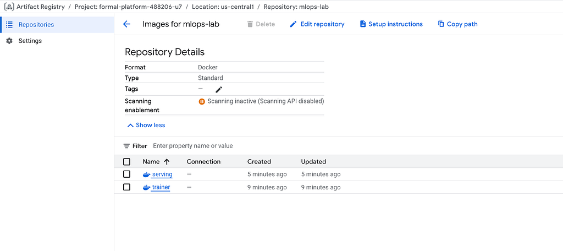Open the Repositories menu item
The image size is (563, 251).
click(57, 24)
